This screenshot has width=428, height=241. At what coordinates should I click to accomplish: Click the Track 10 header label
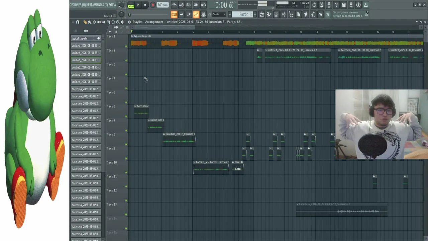111,162
